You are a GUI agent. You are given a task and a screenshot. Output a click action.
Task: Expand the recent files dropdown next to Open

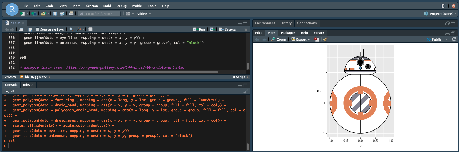48,14
